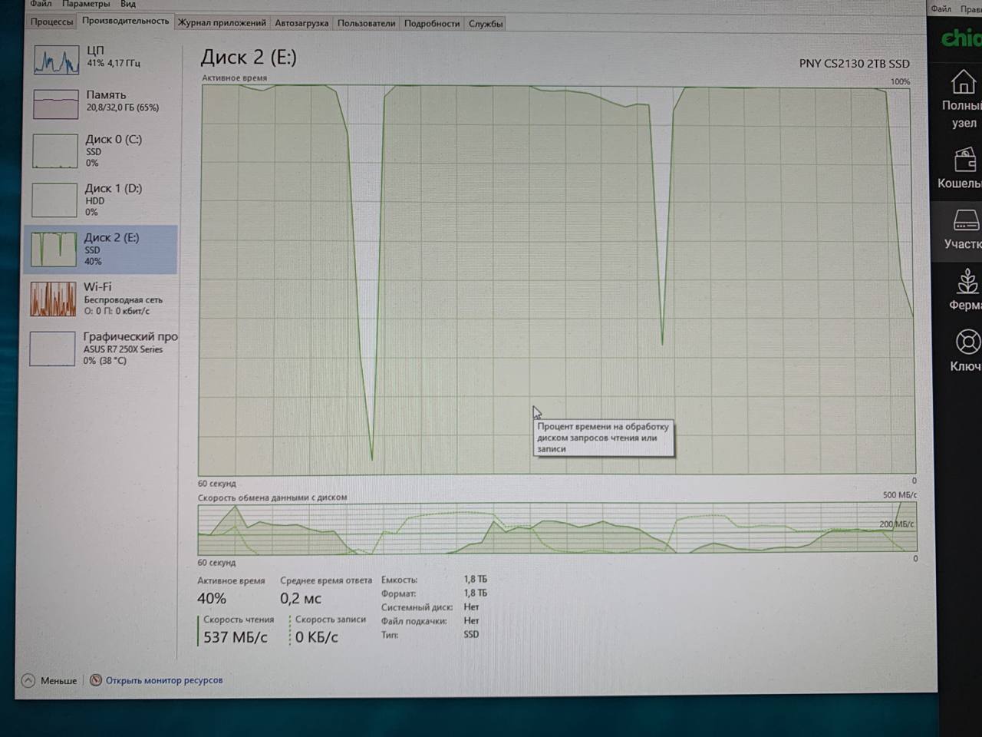This screenshot has height=737, width=982.
Task: Collapse details with the Меньше arrow icon
Action: 28,680
